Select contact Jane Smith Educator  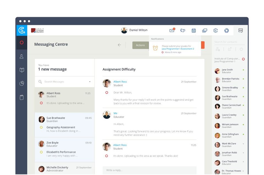pos(230,71)
